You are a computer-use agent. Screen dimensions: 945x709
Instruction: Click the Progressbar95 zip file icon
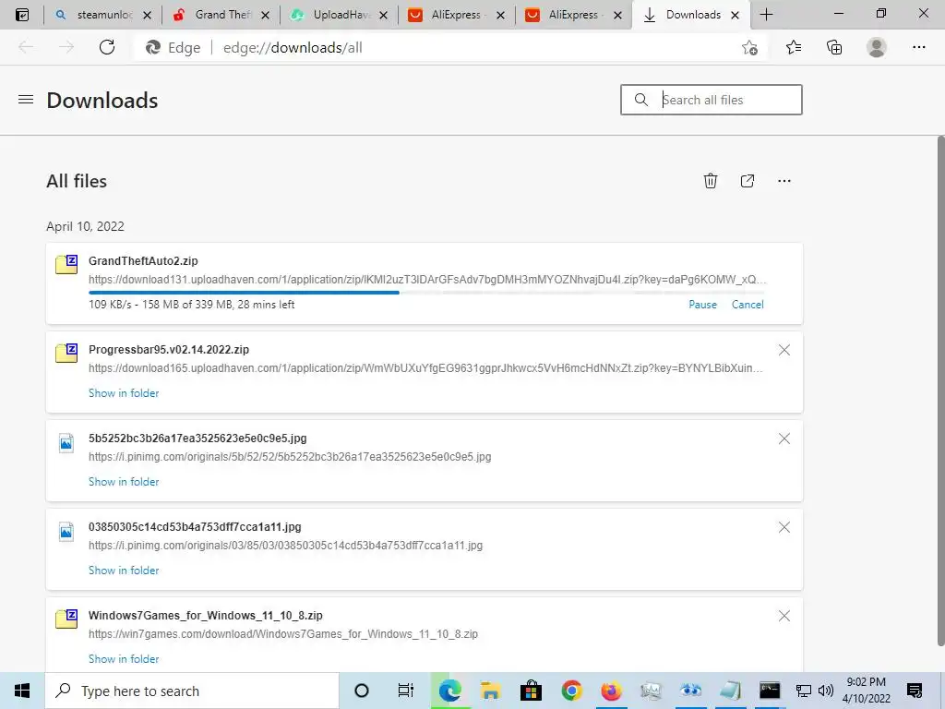[x=66, y=353]
